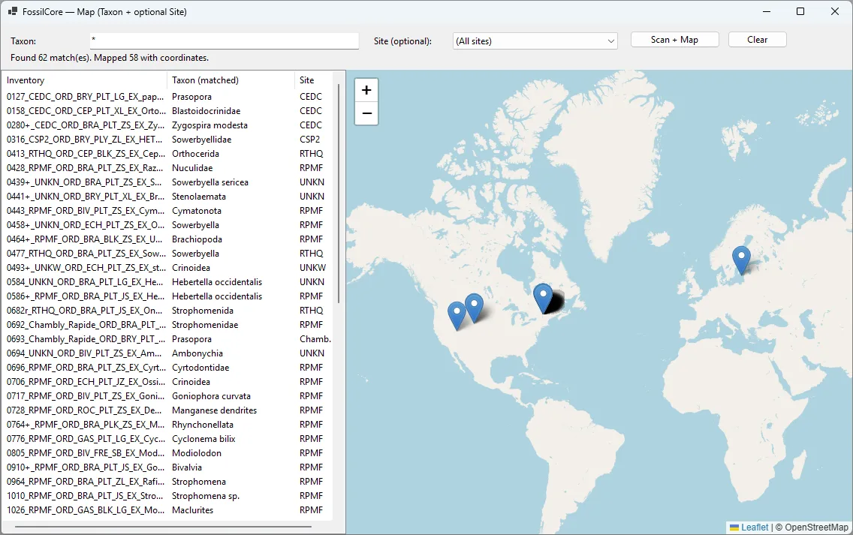
Task: Open the Site (optional) dropdown
Action: point(535,41)
